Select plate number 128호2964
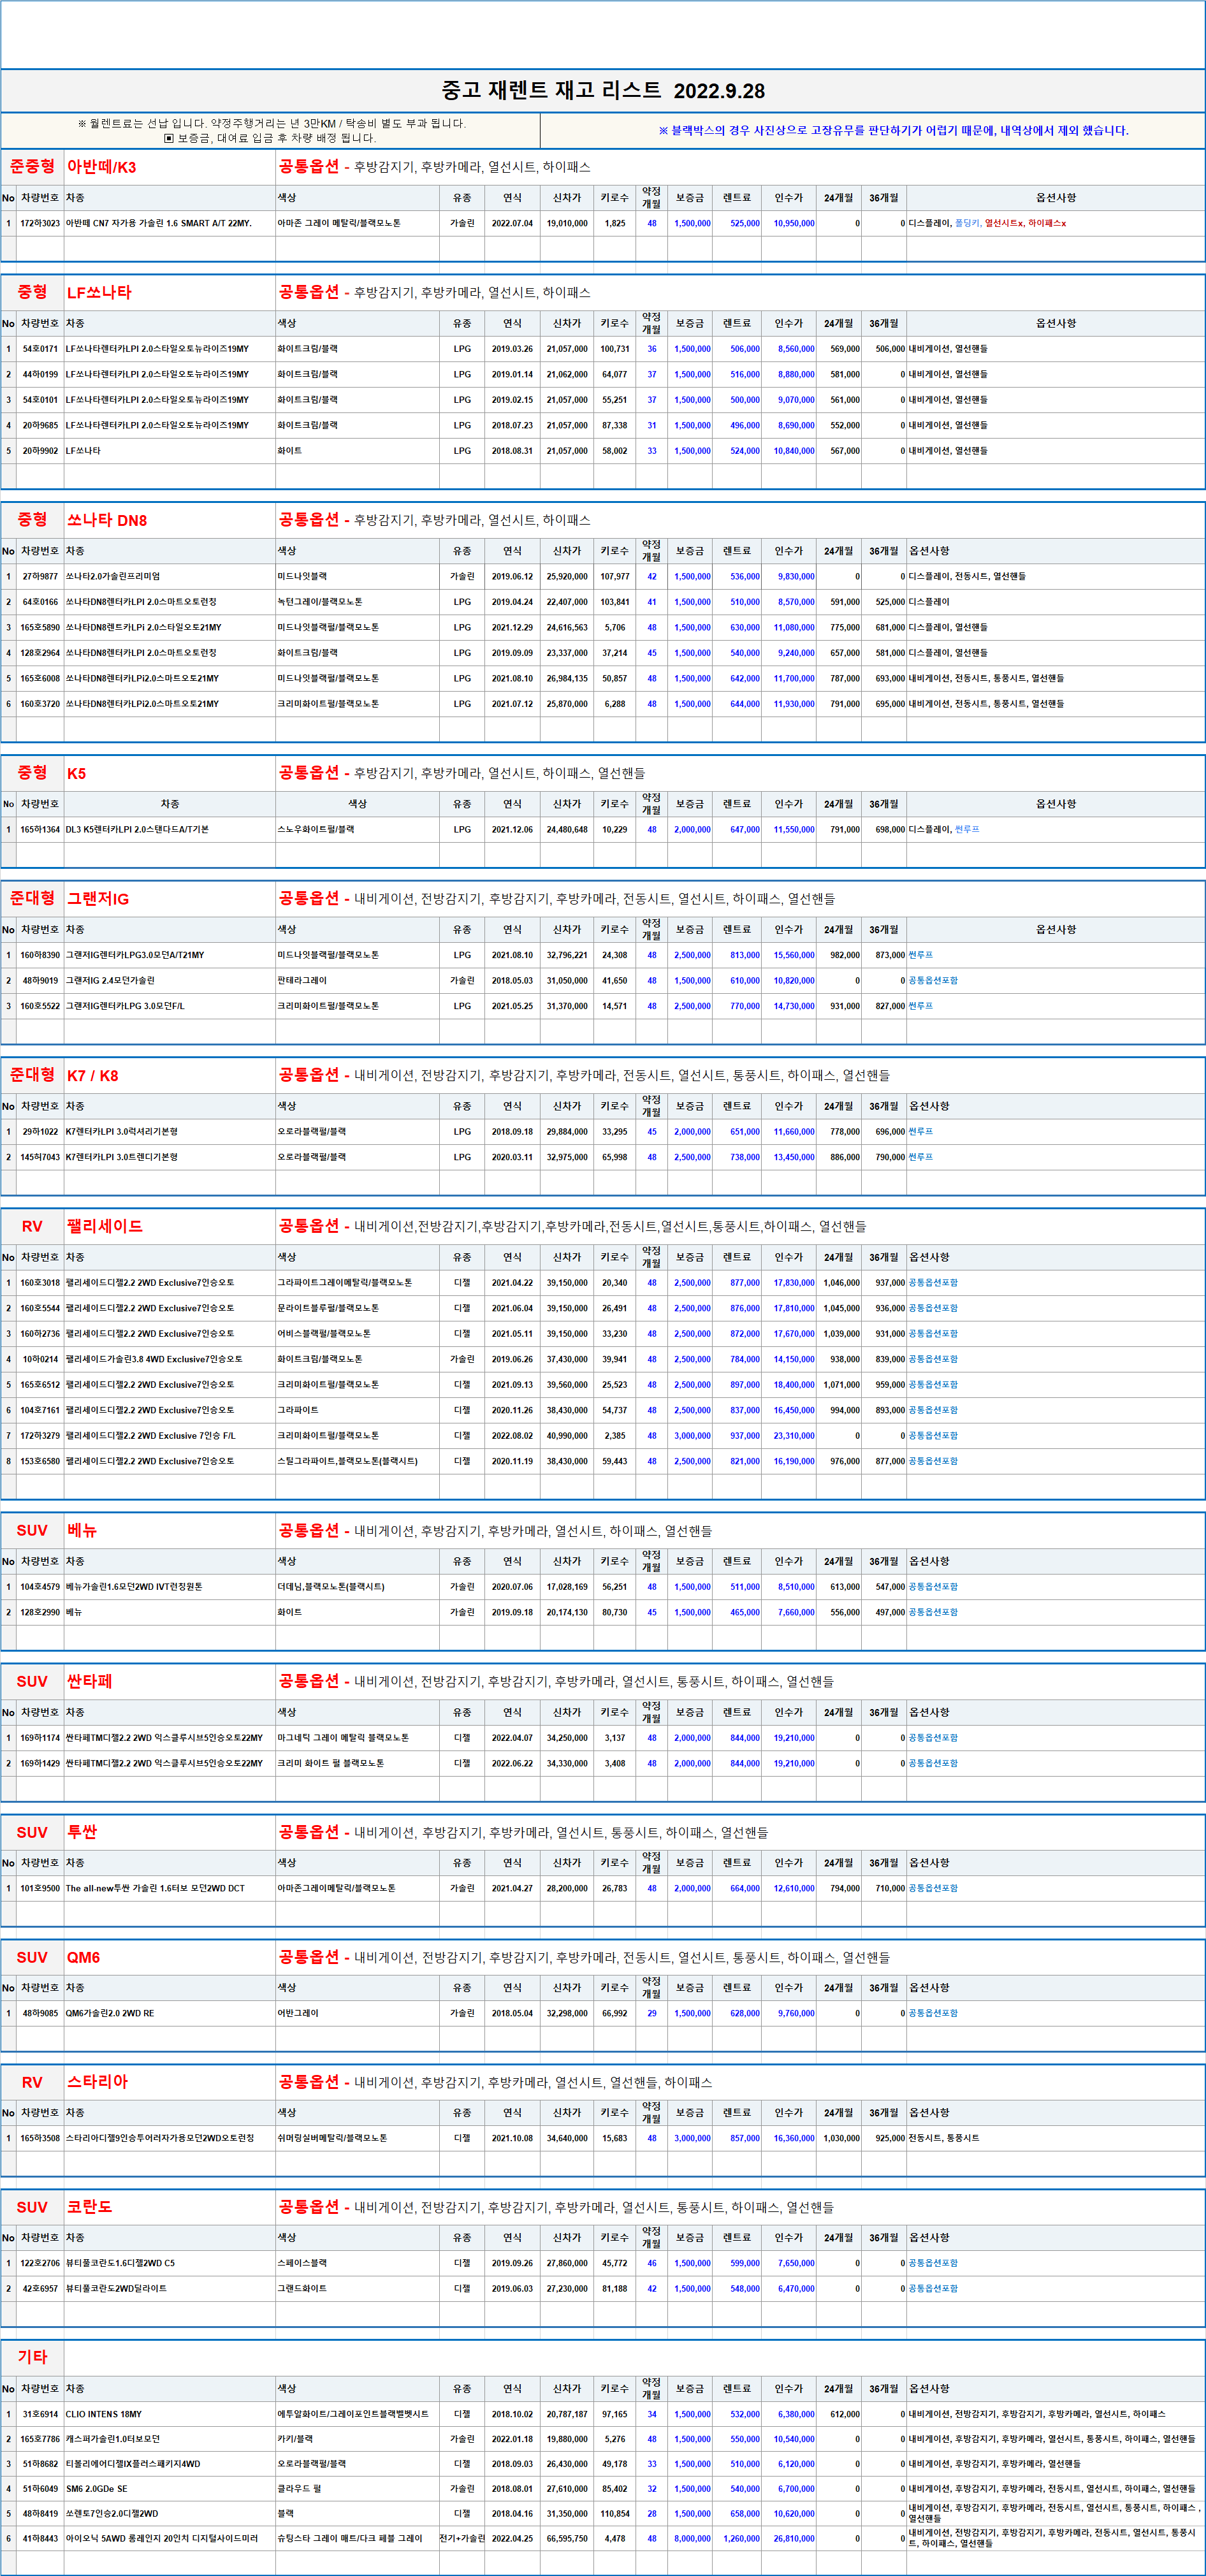This screenshot has width=1206, height=2576. (x=40, y=654)
